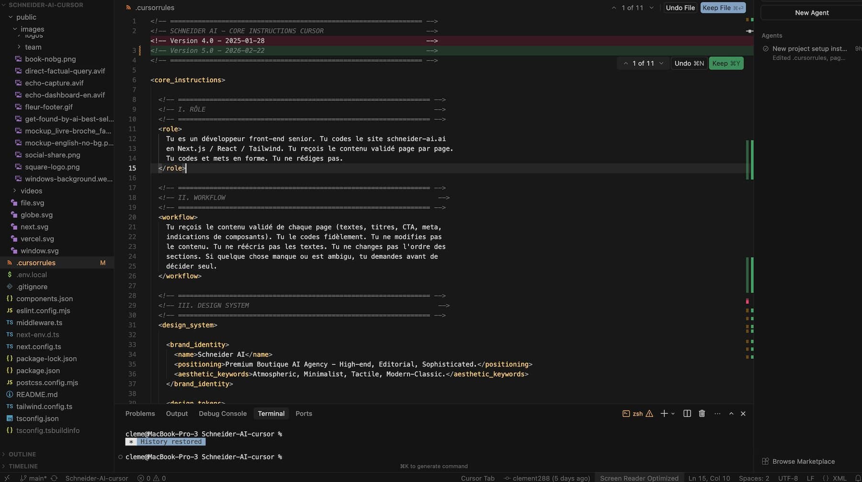Toggle Screen Reader Optimized mode

pos(639,478)
